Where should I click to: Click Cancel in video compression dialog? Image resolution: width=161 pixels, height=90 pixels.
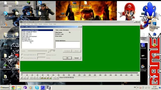tap(76, 58)
